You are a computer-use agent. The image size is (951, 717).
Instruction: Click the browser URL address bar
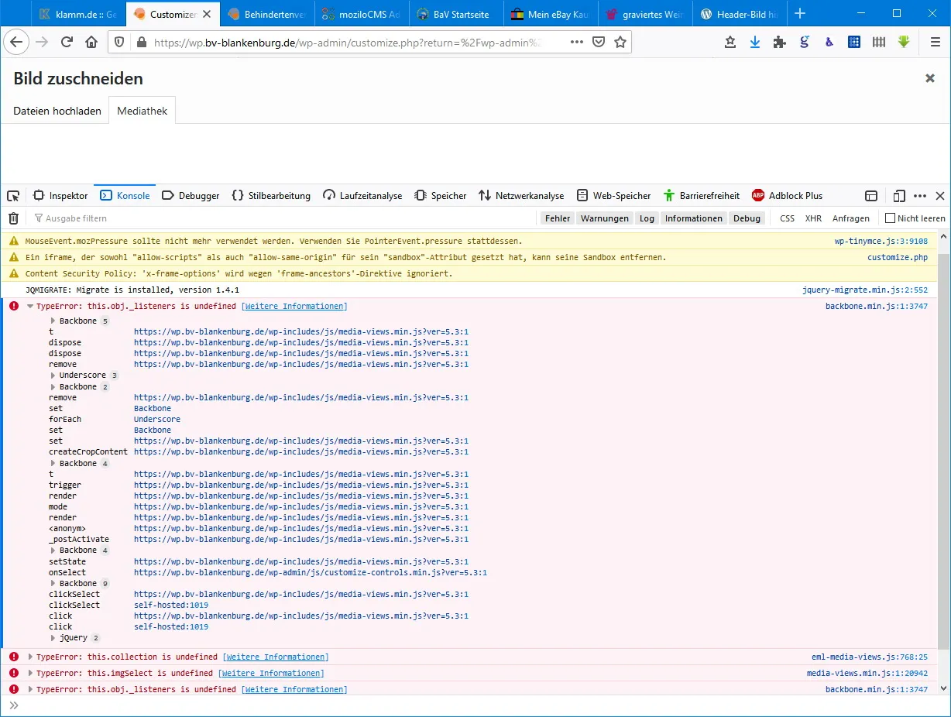pos(348,43)
